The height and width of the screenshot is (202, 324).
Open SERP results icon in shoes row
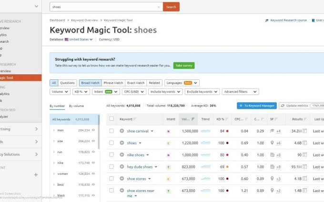[x=304, y=143]
